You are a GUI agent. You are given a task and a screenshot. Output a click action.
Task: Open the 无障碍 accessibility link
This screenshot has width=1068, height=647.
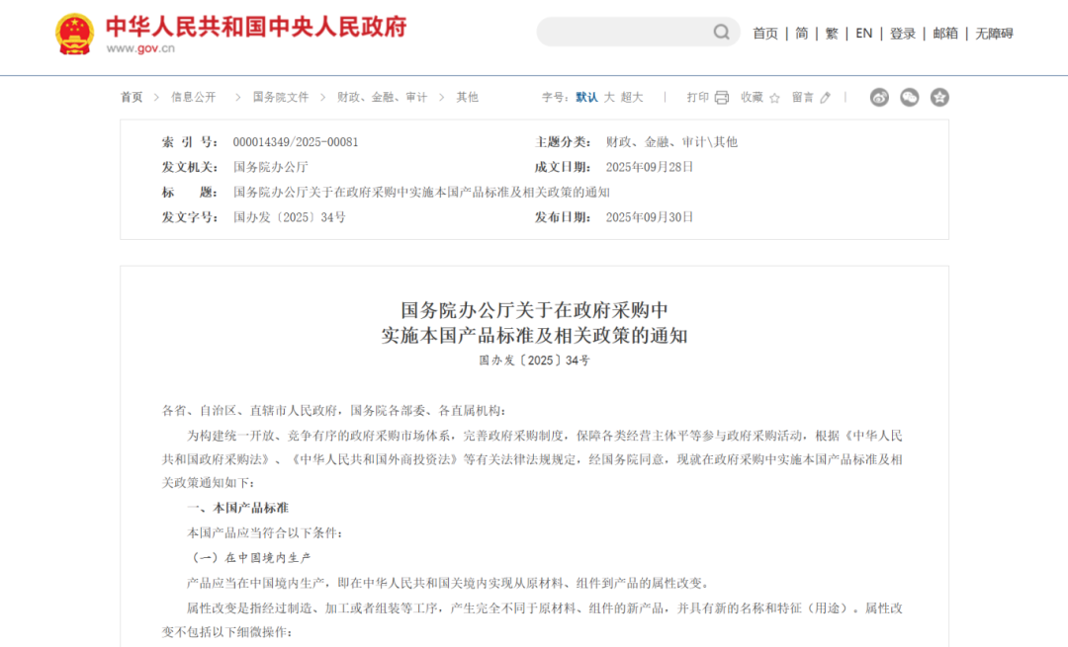click(994, 32)
